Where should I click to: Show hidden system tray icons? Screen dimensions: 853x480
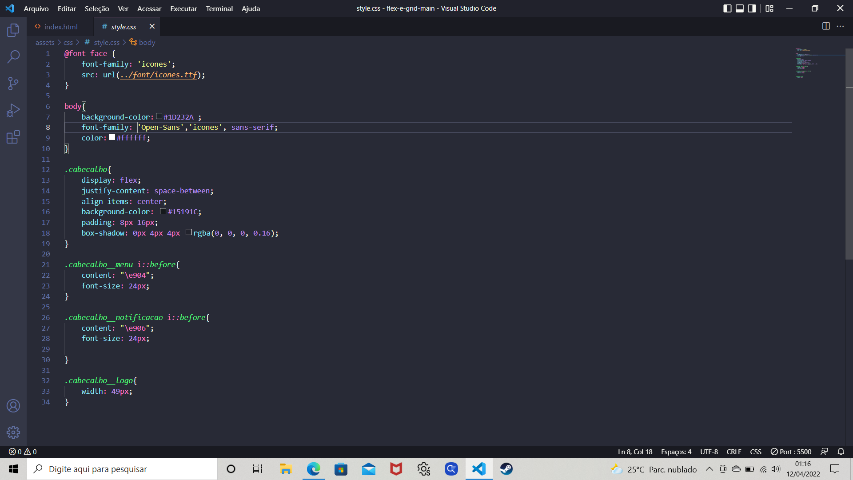point(710,469)
